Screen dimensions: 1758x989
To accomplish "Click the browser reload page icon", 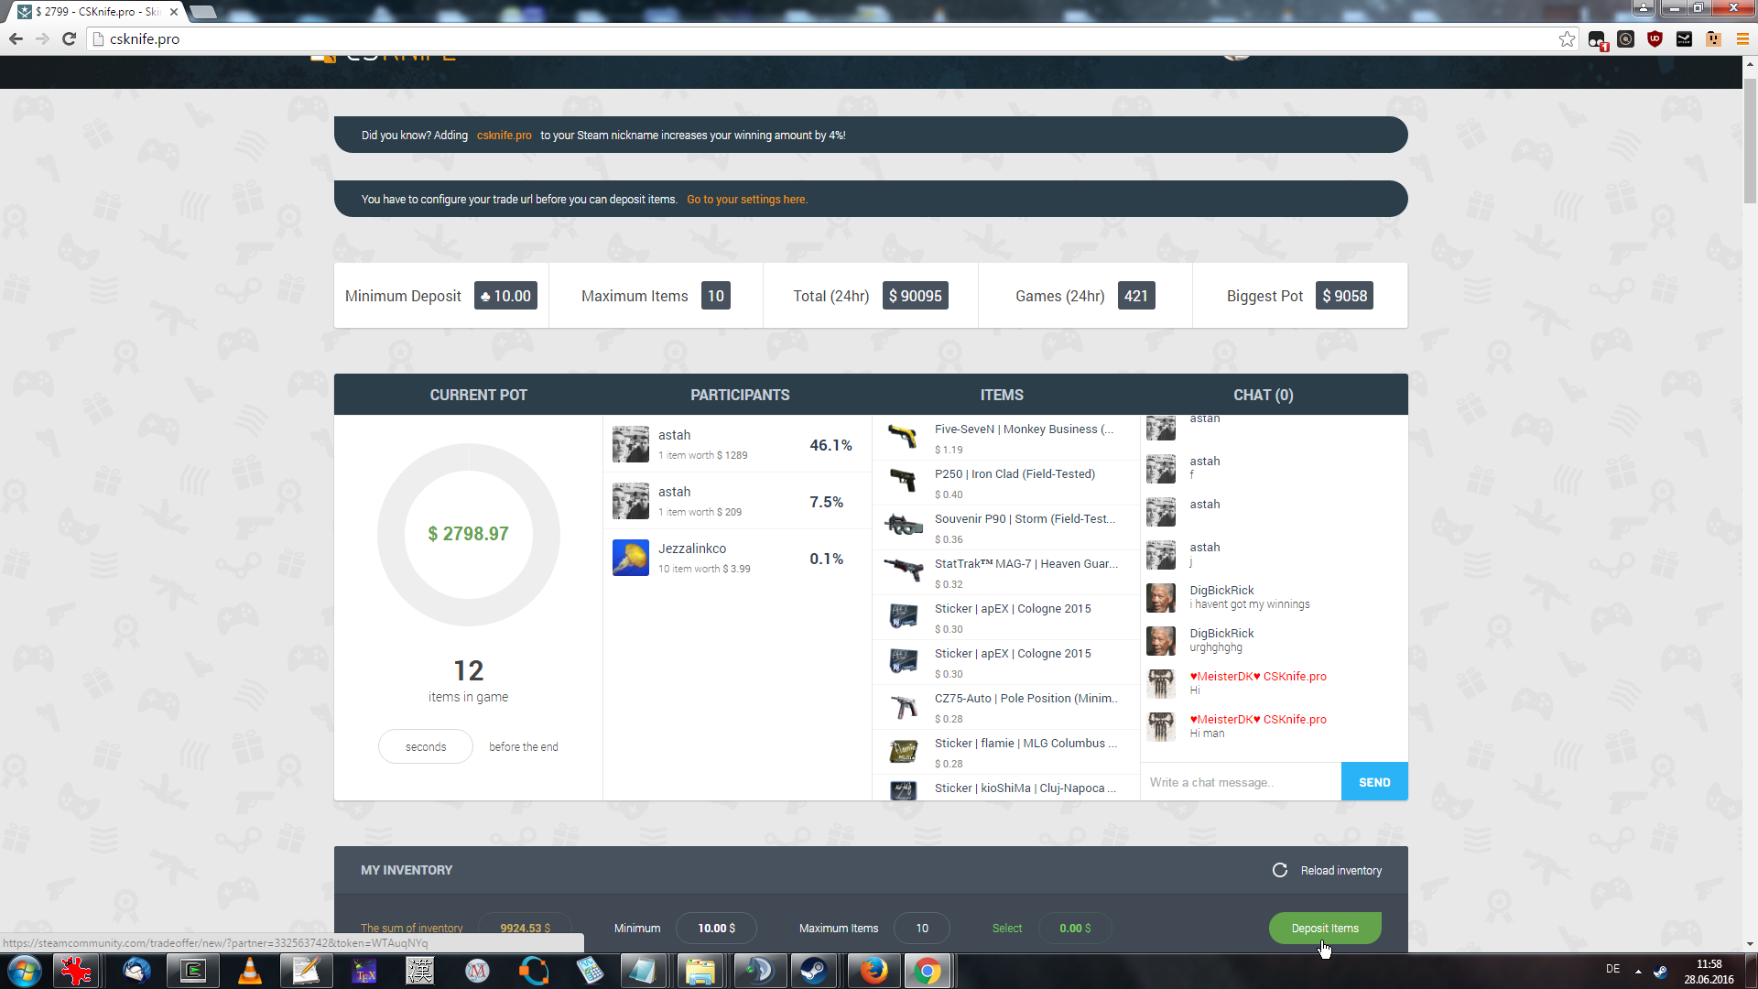I will click(69, 38).
